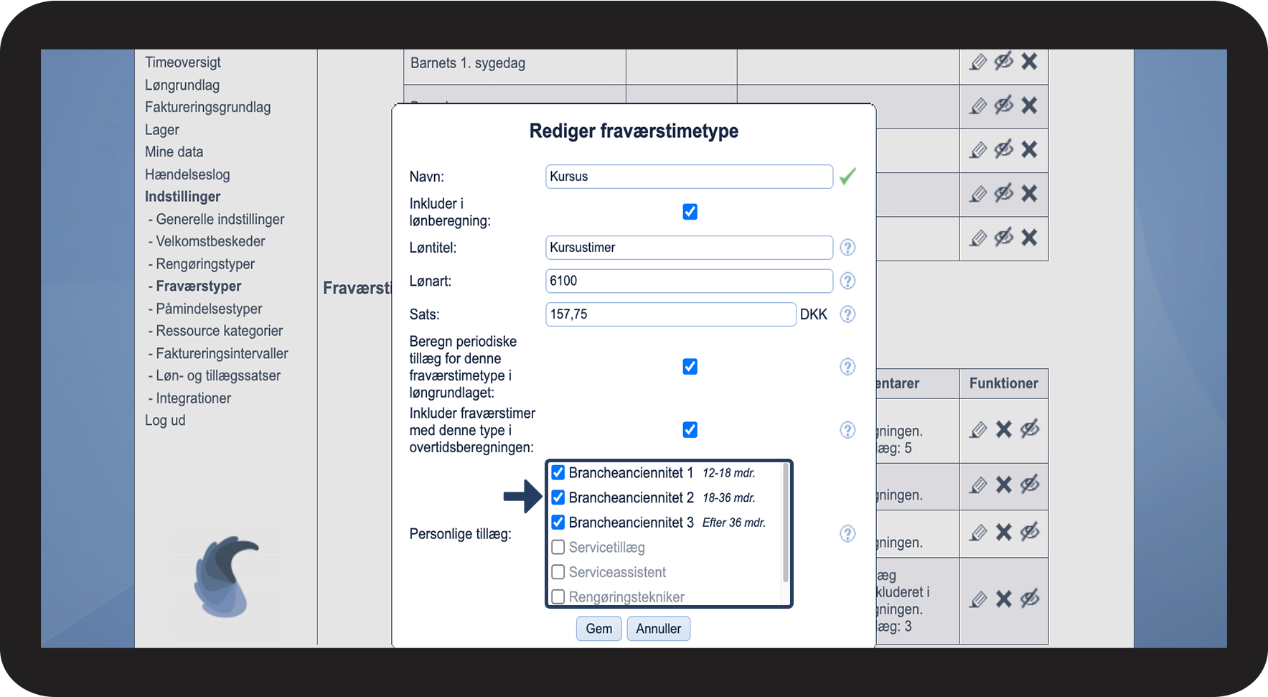Click delete X icon in Barnets 1. sygedag row
The width and height of the screenshot is (1268, 697).
click(1029, 62)
